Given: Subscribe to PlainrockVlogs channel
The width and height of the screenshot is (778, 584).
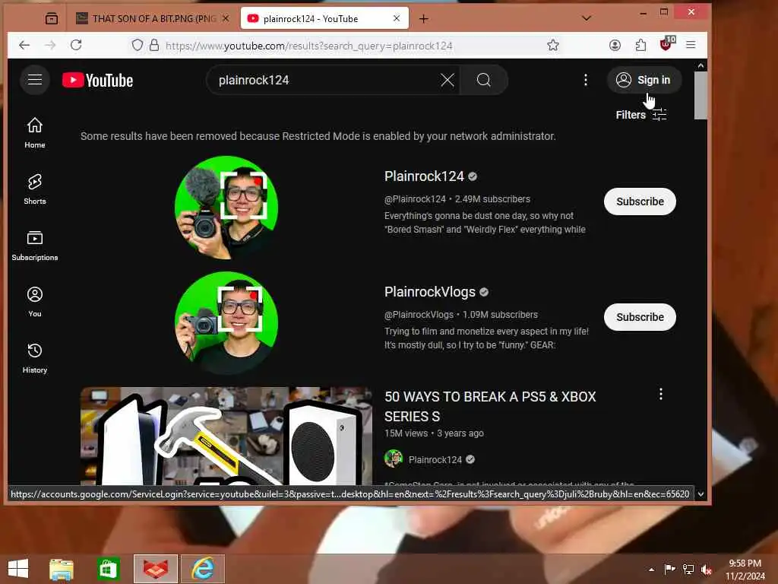Looking at the screenshot, I should pos(640,317).
